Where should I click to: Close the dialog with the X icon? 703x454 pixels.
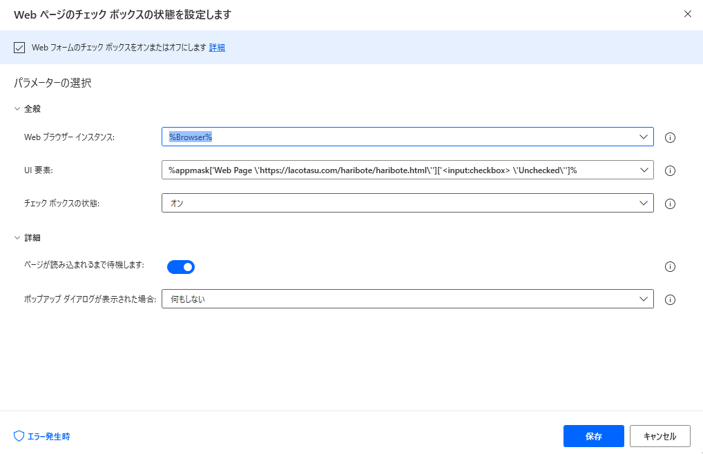coord(687,14)
